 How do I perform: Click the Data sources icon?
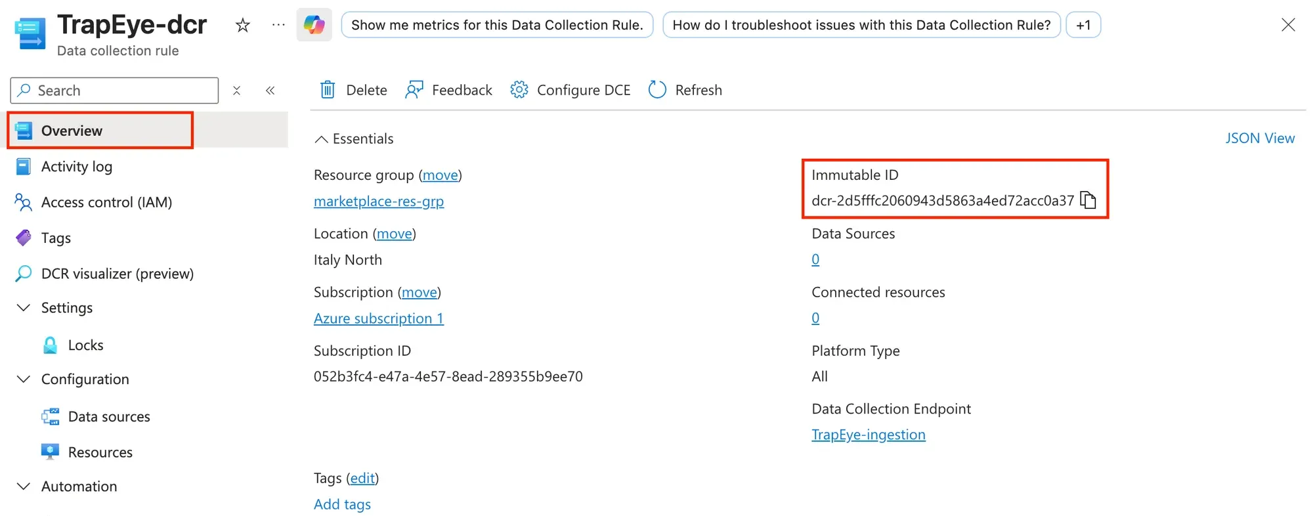50,417
